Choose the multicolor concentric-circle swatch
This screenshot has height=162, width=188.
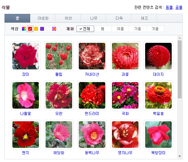pos(54,29)
